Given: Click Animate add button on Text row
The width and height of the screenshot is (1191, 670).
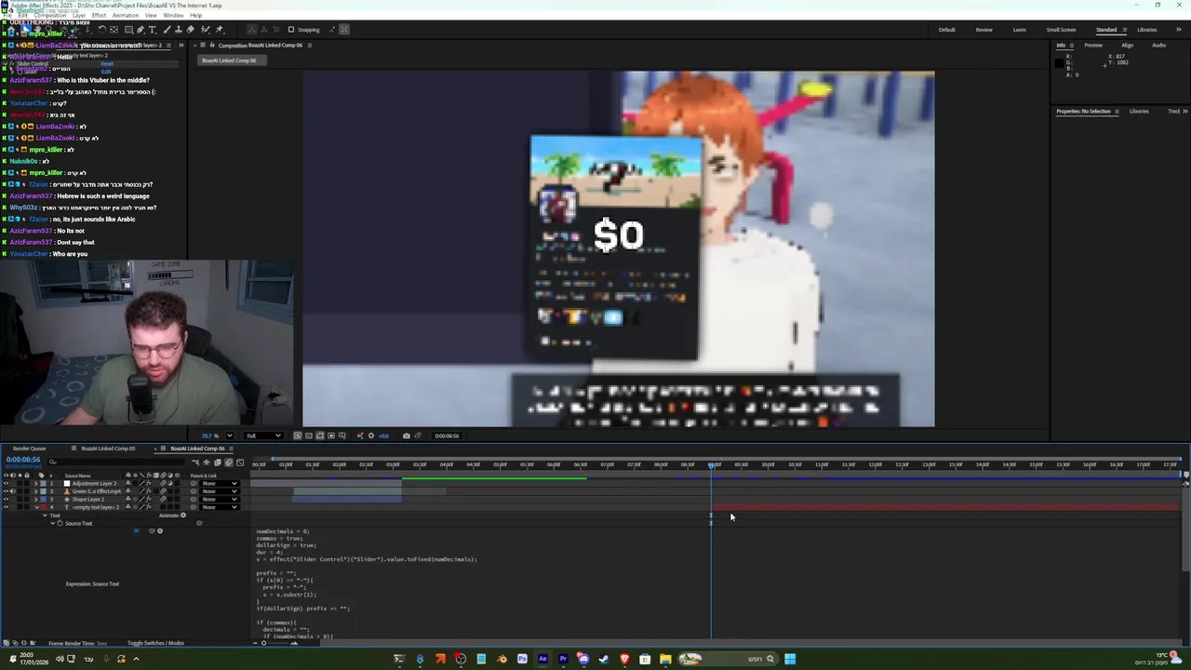Looking at the screenshot, I should pyautogui.click(x=183, y=516).
